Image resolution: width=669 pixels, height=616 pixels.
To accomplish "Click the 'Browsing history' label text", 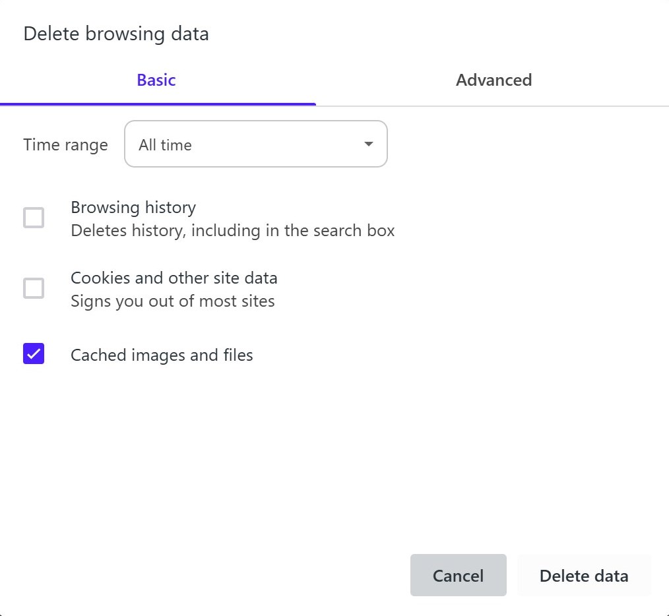I will coord(133,208).
